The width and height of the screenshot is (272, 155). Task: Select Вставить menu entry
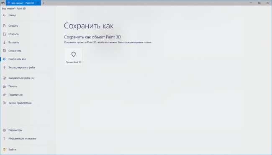pos(14,42)
